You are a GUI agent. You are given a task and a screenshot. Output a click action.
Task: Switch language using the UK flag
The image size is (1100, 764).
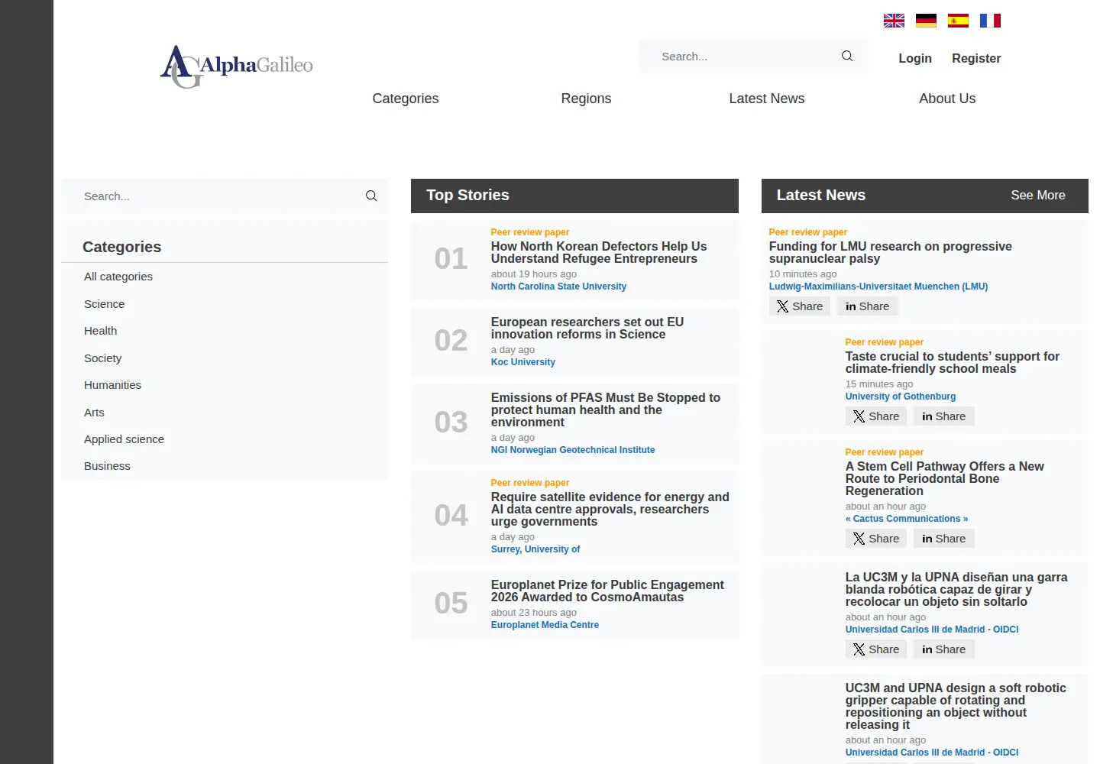tap(894, 21)
